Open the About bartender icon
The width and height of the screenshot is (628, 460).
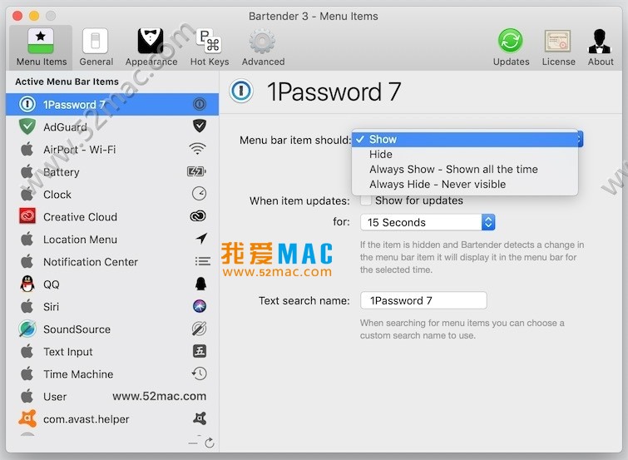(600, 41)
